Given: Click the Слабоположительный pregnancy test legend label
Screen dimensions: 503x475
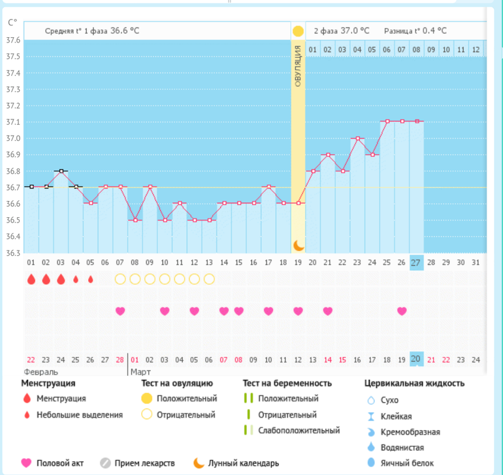Looking at the screenshot, I should click(299, 430).
